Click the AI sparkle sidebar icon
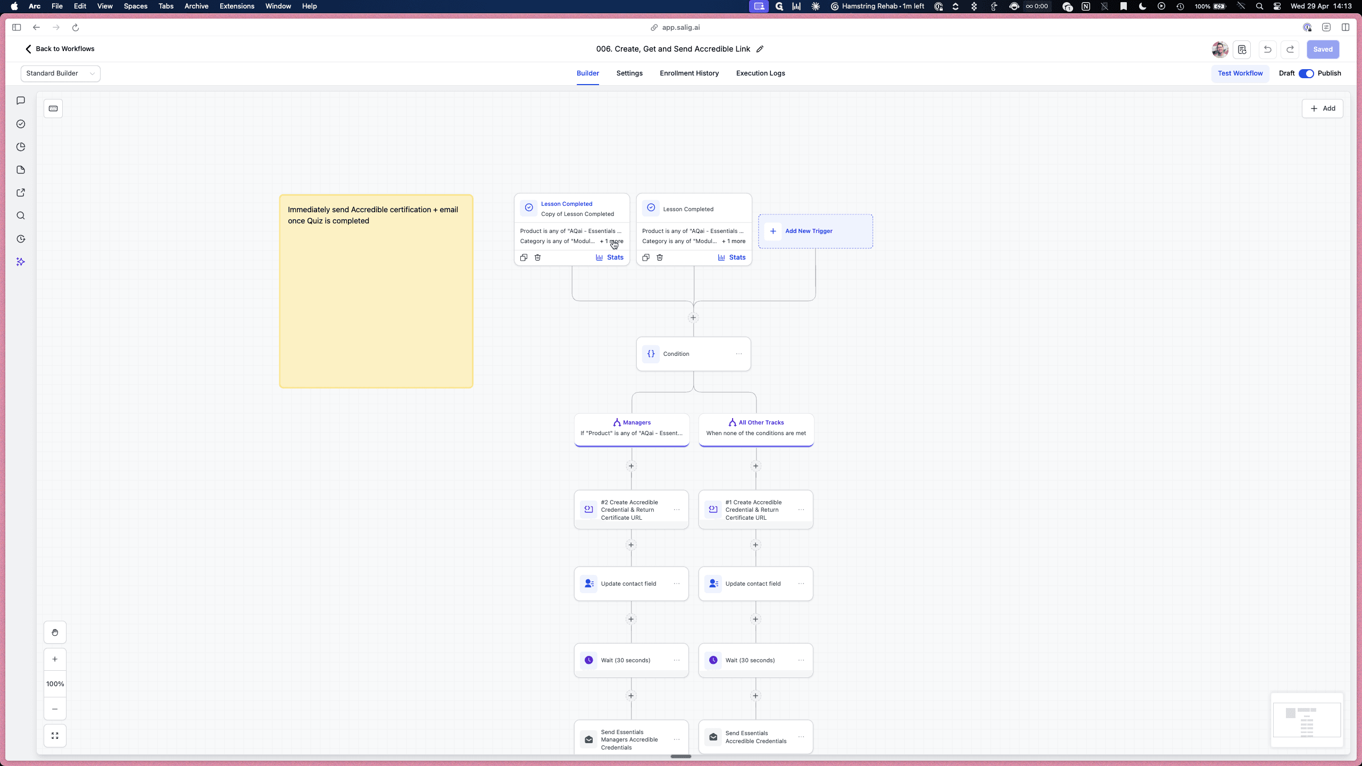 pyautogui.click(x=21, y=262)
